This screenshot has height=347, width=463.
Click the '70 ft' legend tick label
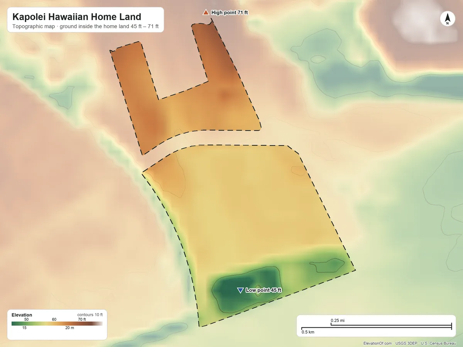(x=82, y=319)
